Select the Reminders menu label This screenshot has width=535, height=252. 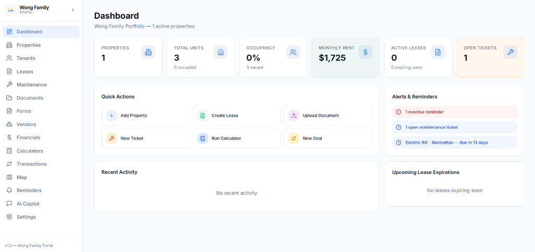click(x=29, y=191)
